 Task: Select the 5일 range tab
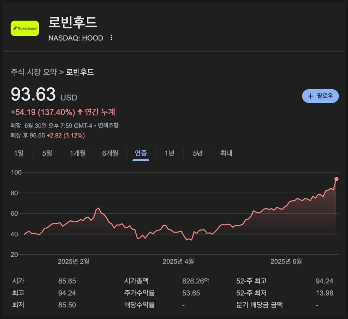(x=47, y=153)
